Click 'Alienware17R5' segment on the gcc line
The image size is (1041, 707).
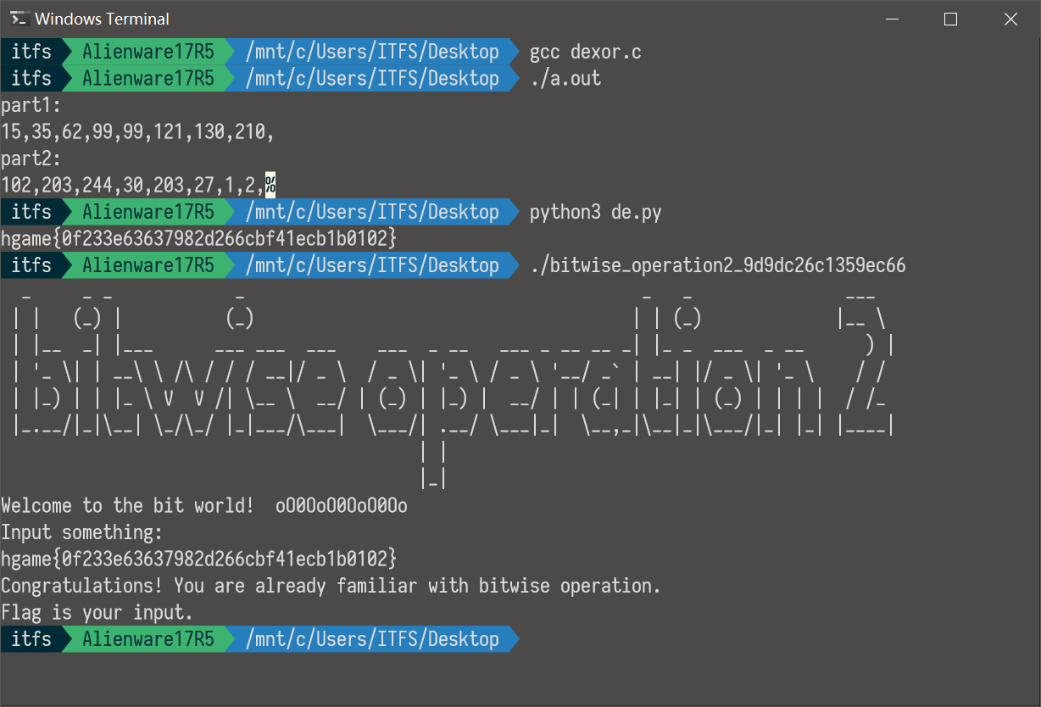pos(148,53)
